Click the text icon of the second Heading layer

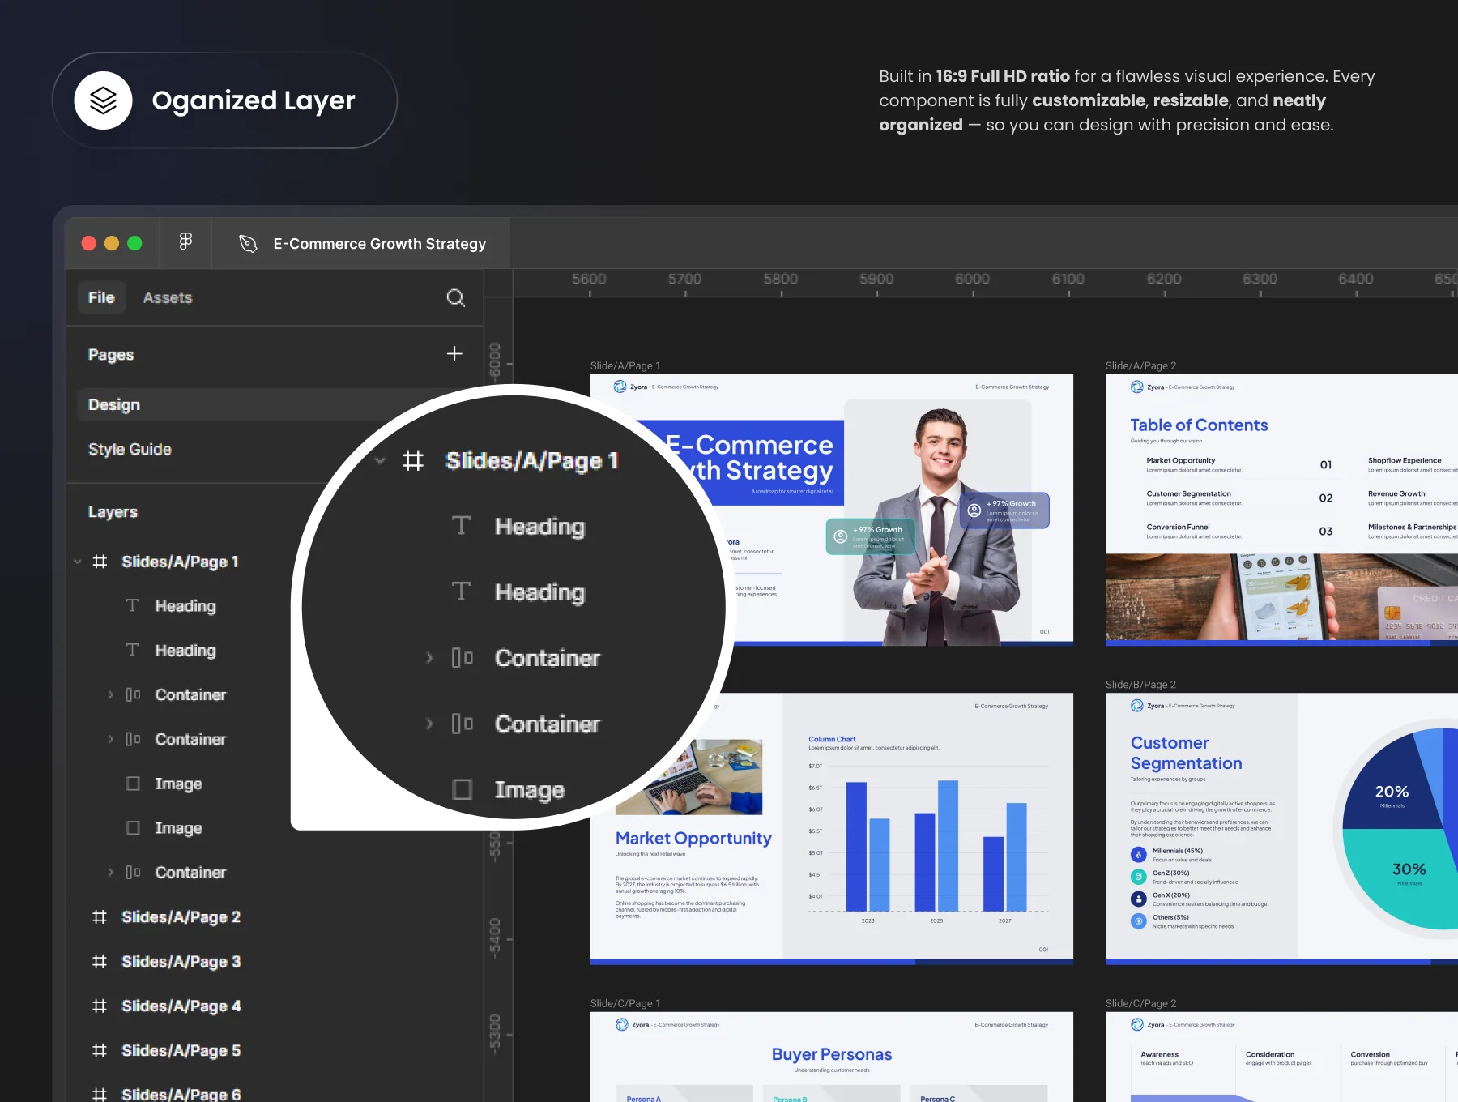tap(133, 650)
